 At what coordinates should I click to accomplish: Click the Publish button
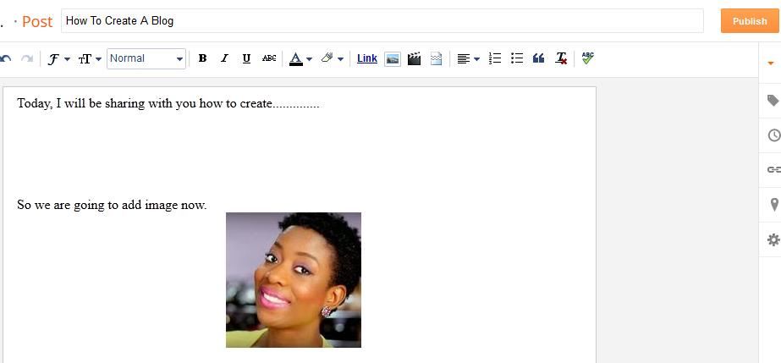(x=749, y=21)
